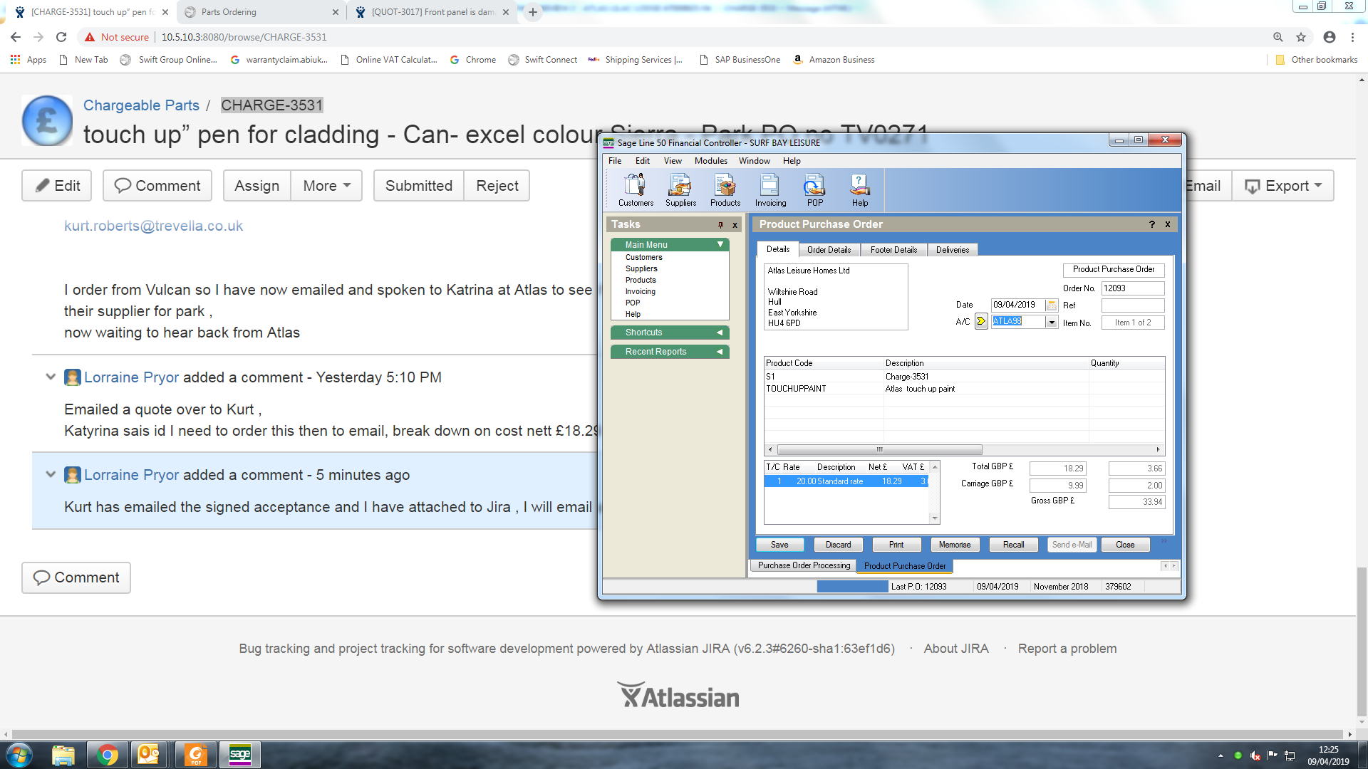Open the Chargeable Parts project link
Image resolution: width=1368 pixels, height=769 pixels.
[141, 105]
